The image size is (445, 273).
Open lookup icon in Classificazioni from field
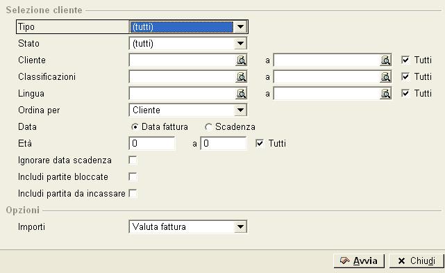coord(241,76)
